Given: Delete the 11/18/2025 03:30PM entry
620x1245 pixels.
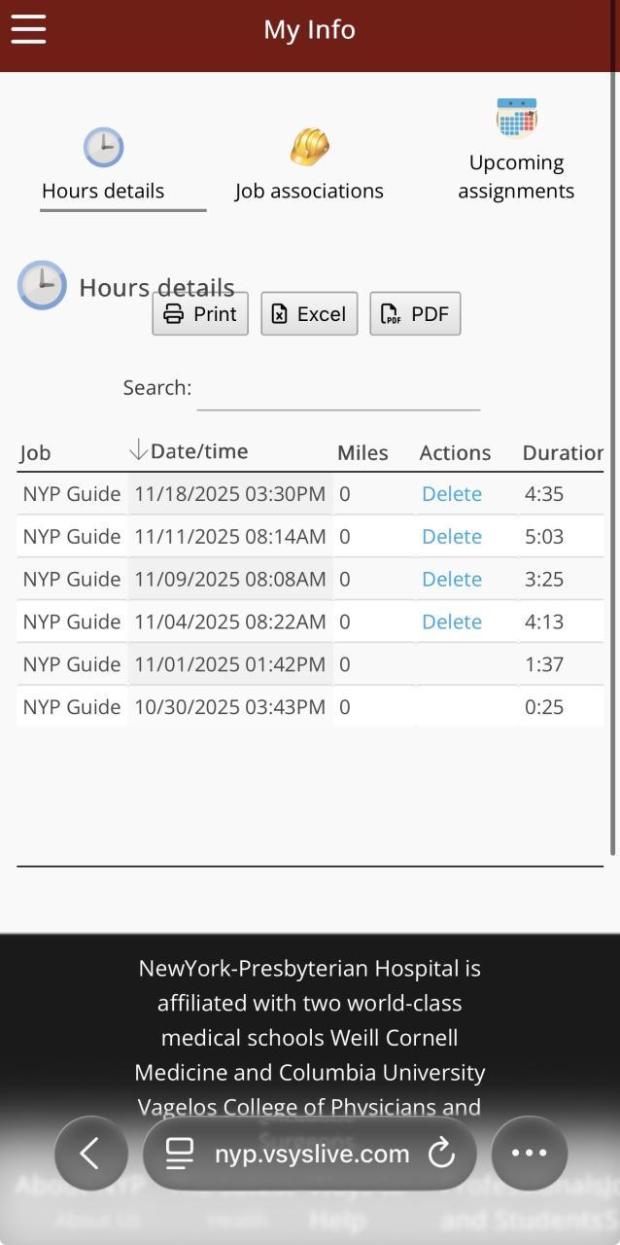Looking at the screenshot, I should [452, 494].
